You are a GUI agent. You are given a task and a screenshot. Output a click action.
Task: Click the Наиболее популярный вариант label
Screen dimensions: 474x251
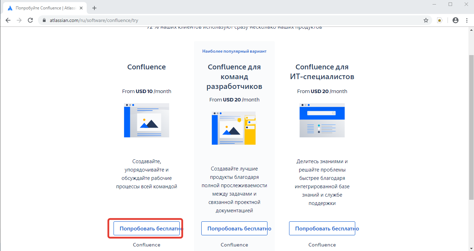234,51
